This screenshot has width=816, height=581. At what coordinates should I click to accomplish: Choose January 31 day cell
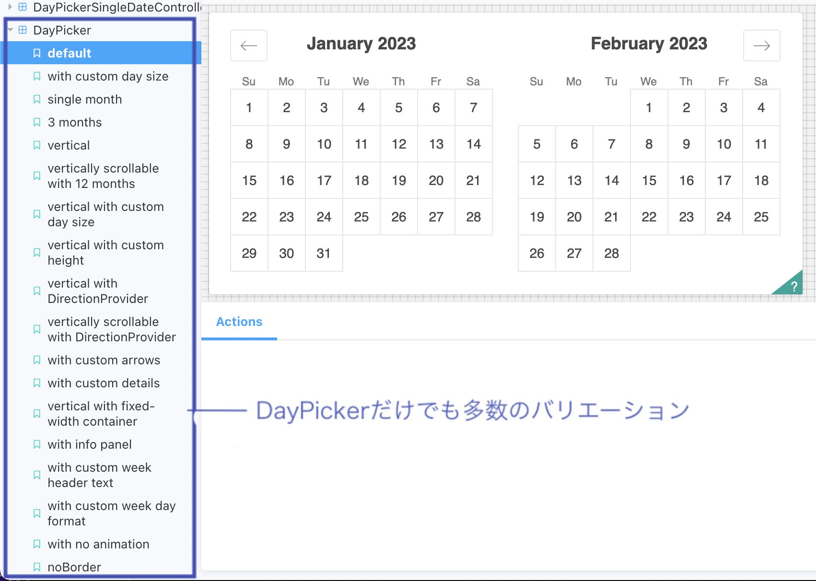pyautogui.click(x=324, y=254)
